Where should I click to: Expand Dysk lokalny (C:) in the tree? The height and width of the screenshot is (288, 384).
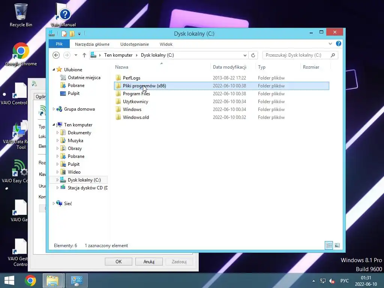[x=57, y=180]
